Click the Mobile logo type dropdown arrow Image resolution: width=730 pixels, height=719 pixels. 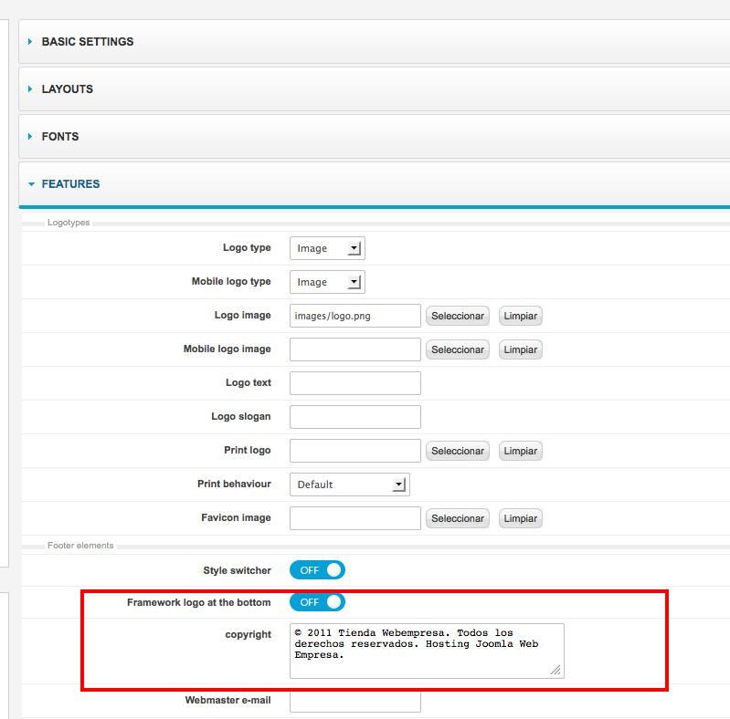pos(354,282)
